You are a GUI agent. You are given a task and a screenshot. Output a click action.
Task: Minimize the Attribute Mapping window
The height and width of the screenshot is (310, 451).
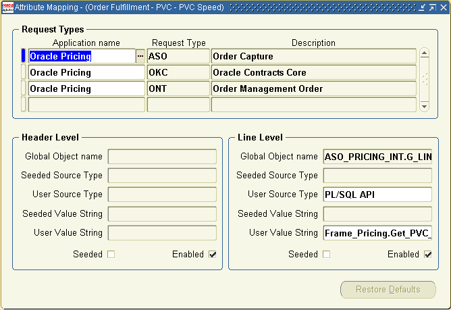[x=422, y=7]
